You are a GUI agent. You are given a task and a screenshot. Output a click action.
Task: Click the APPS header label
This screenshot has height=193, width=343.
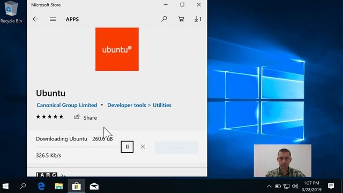72,19
